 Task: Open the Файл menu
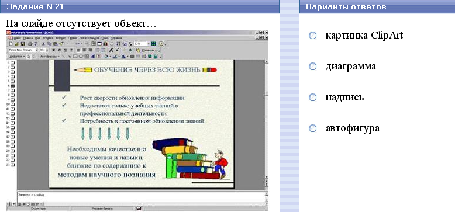pyautogui.click(x=17, y=38)
